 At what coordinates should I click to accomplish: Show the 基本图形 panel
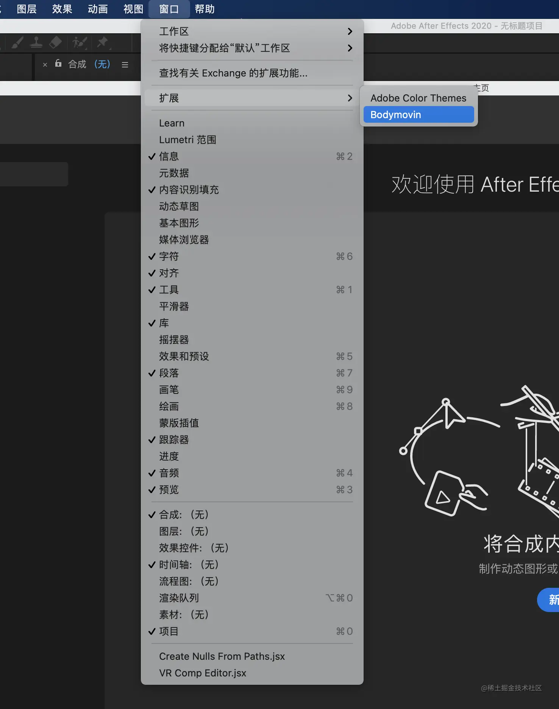pyautogui.click(x=252, y=223)
